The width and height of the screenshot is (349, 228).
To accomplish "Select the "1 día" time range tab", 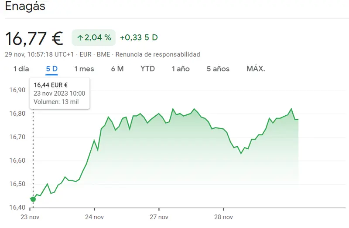I will coord(21,69).
